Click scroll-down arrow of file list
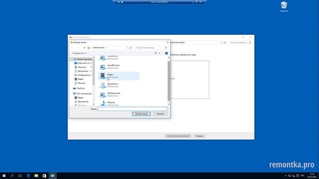Screen dimensions: 319x179 click(168, 104)
